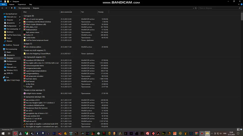Click the volume speaker tray icon
The height and width of the screenshot is (136, 243).
(221, 134)
